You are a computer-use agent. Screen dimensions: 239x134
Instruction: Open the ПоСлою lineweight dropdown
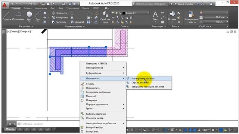click(x=216, y=17)
